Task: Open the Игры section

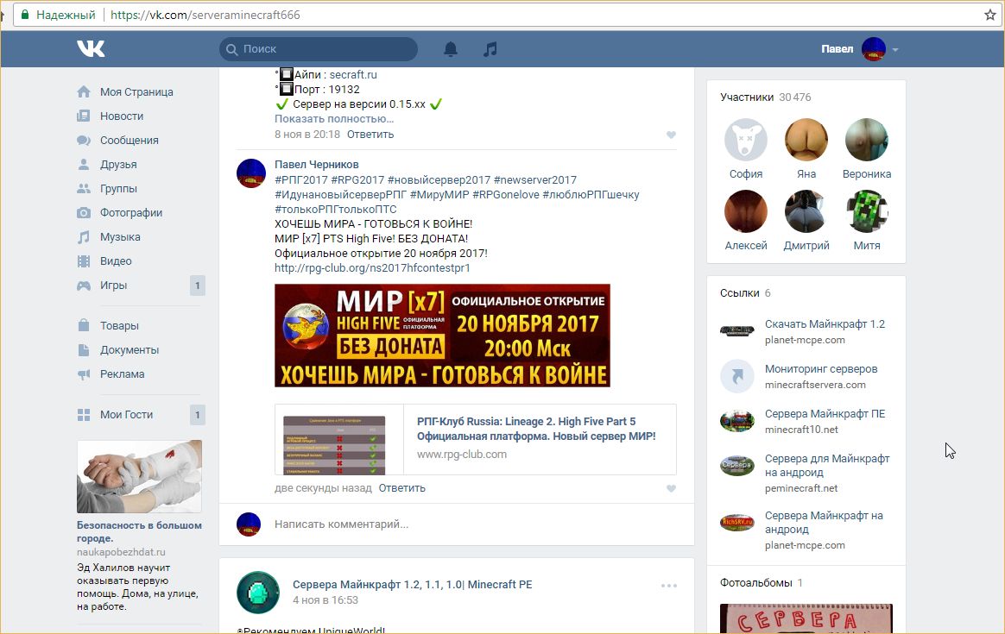Action: click(x=113, y=286)
